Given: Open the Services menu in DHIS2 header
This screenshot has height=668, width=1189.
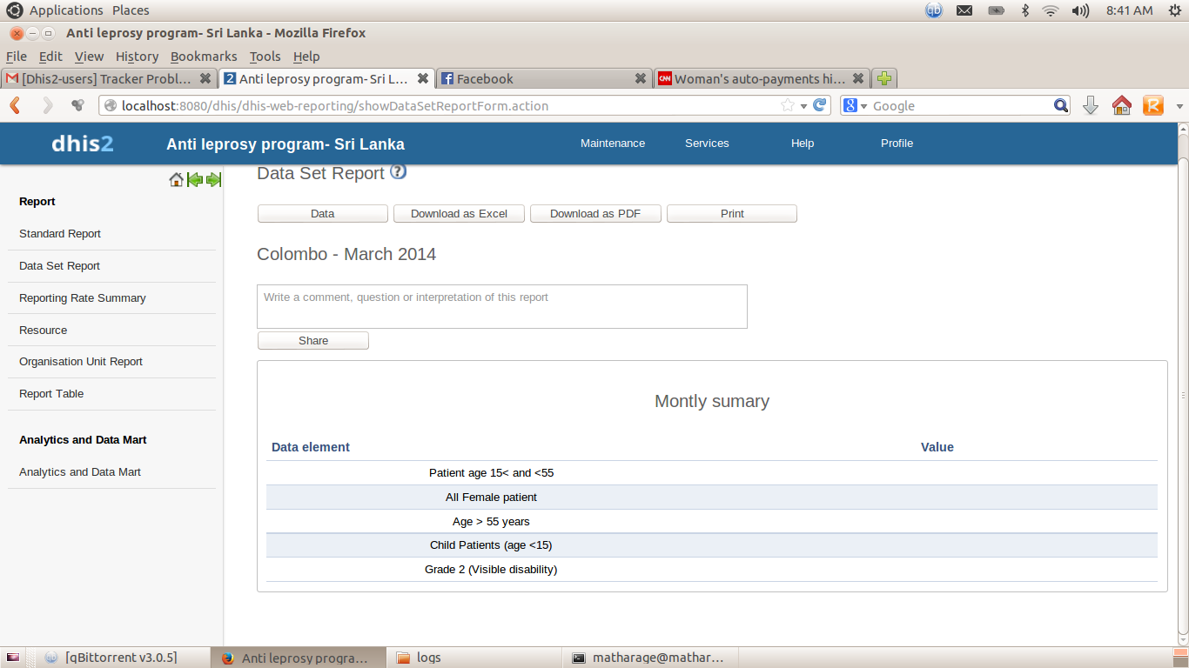Looking at the screenshot, I should coord(707,144).
